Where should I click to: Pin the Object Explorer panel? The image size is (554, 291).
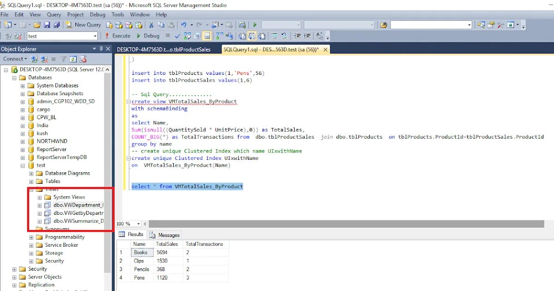pos(101,49)
